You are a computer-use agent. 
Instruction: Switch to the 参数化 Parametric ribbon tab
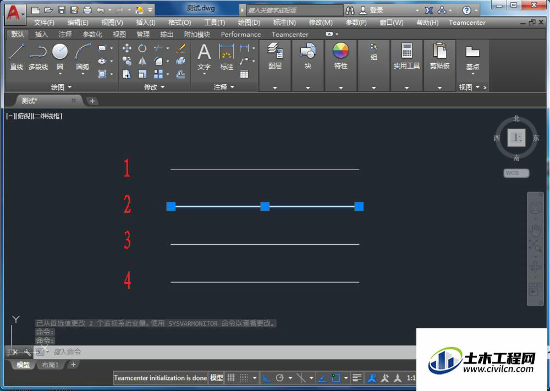[92, 34]
